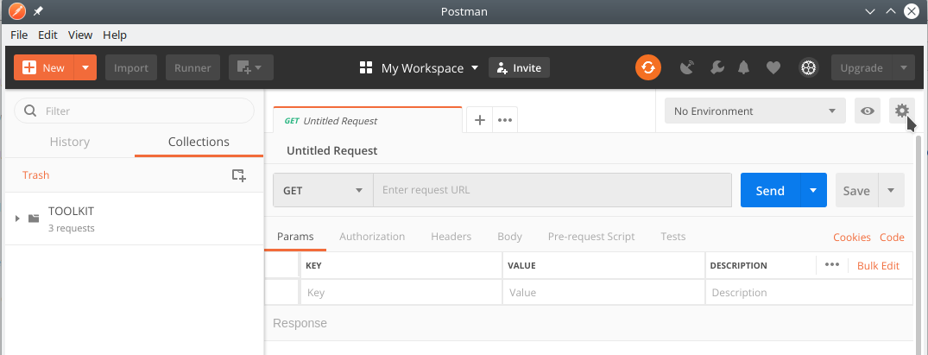Open settings via the wrench icon
This screenshot has height=355, width=928.
tap(717, 67)
